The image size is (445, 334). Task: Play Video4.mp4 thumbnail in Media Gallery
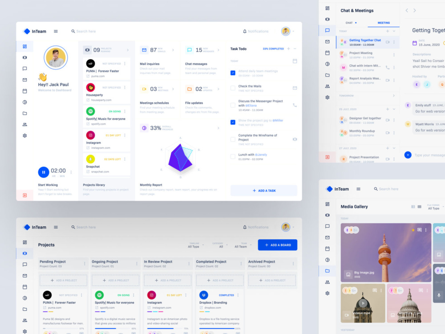(363, 303)
